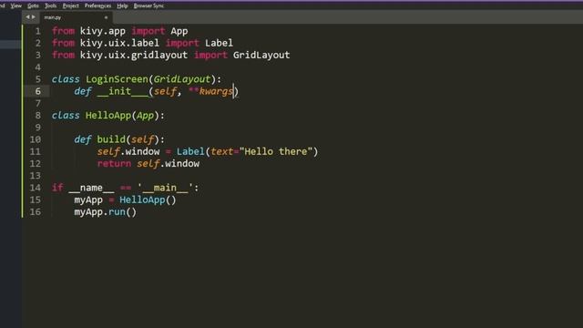
Task: Click '**kwargs' parameter on line 6
Action: coord(210,91)
